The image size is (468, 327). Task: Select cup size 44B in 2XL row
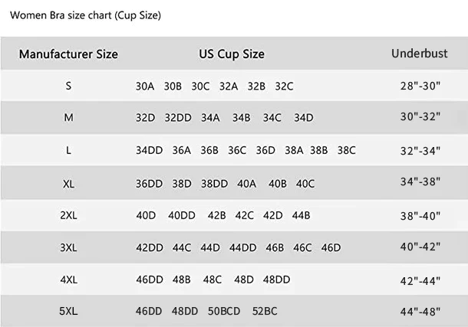[301, 215]
